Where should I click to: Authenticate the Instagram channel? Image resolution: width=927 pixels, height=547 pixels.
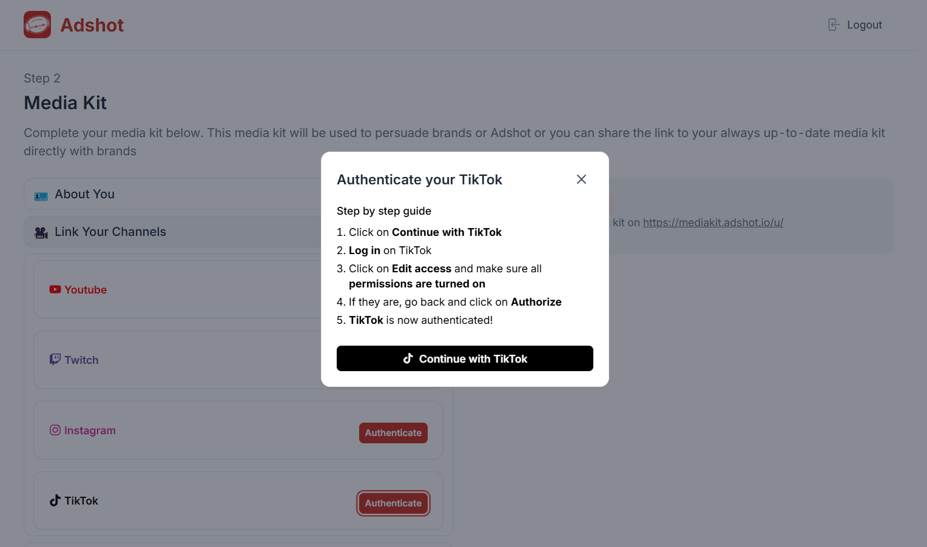click(x=393, y=433)
